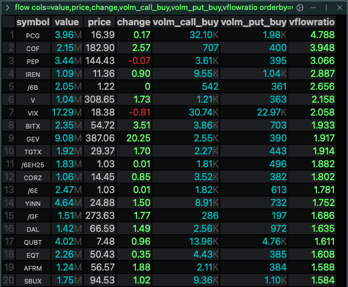
Task: Select the /6B symbol cell
Action: coord(33,87)
